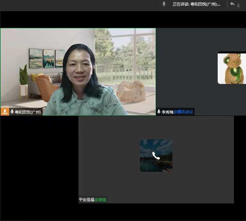Click the orange host badge icon
The height and width of the screenshot is (221, 246).
(5, 112)
